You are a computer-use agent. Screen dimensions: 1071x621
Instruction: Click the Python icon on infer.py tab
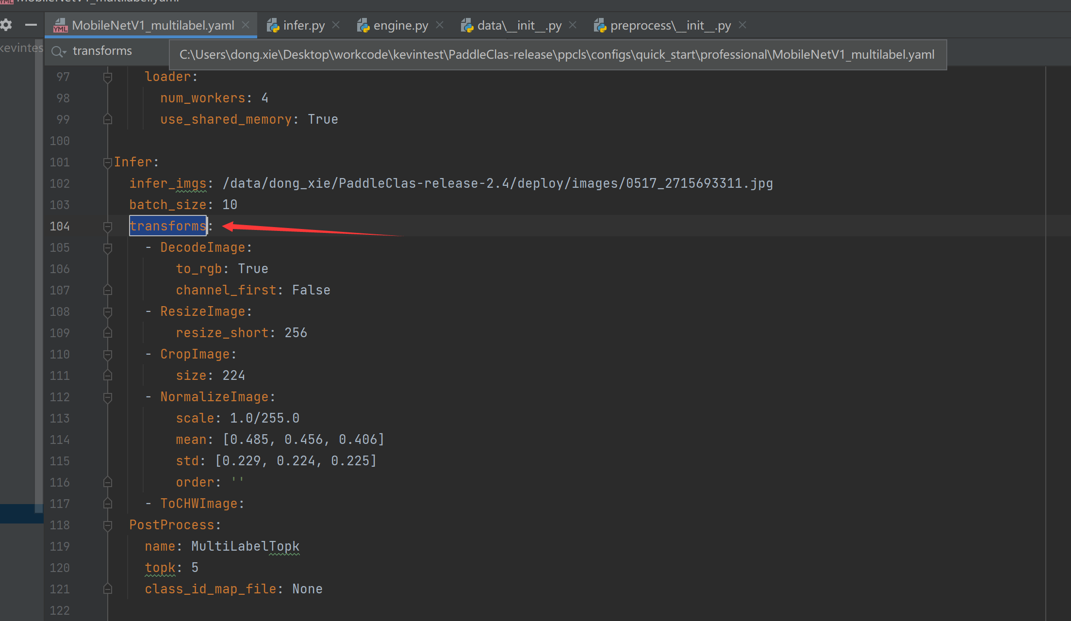click(x=273, y=25)
